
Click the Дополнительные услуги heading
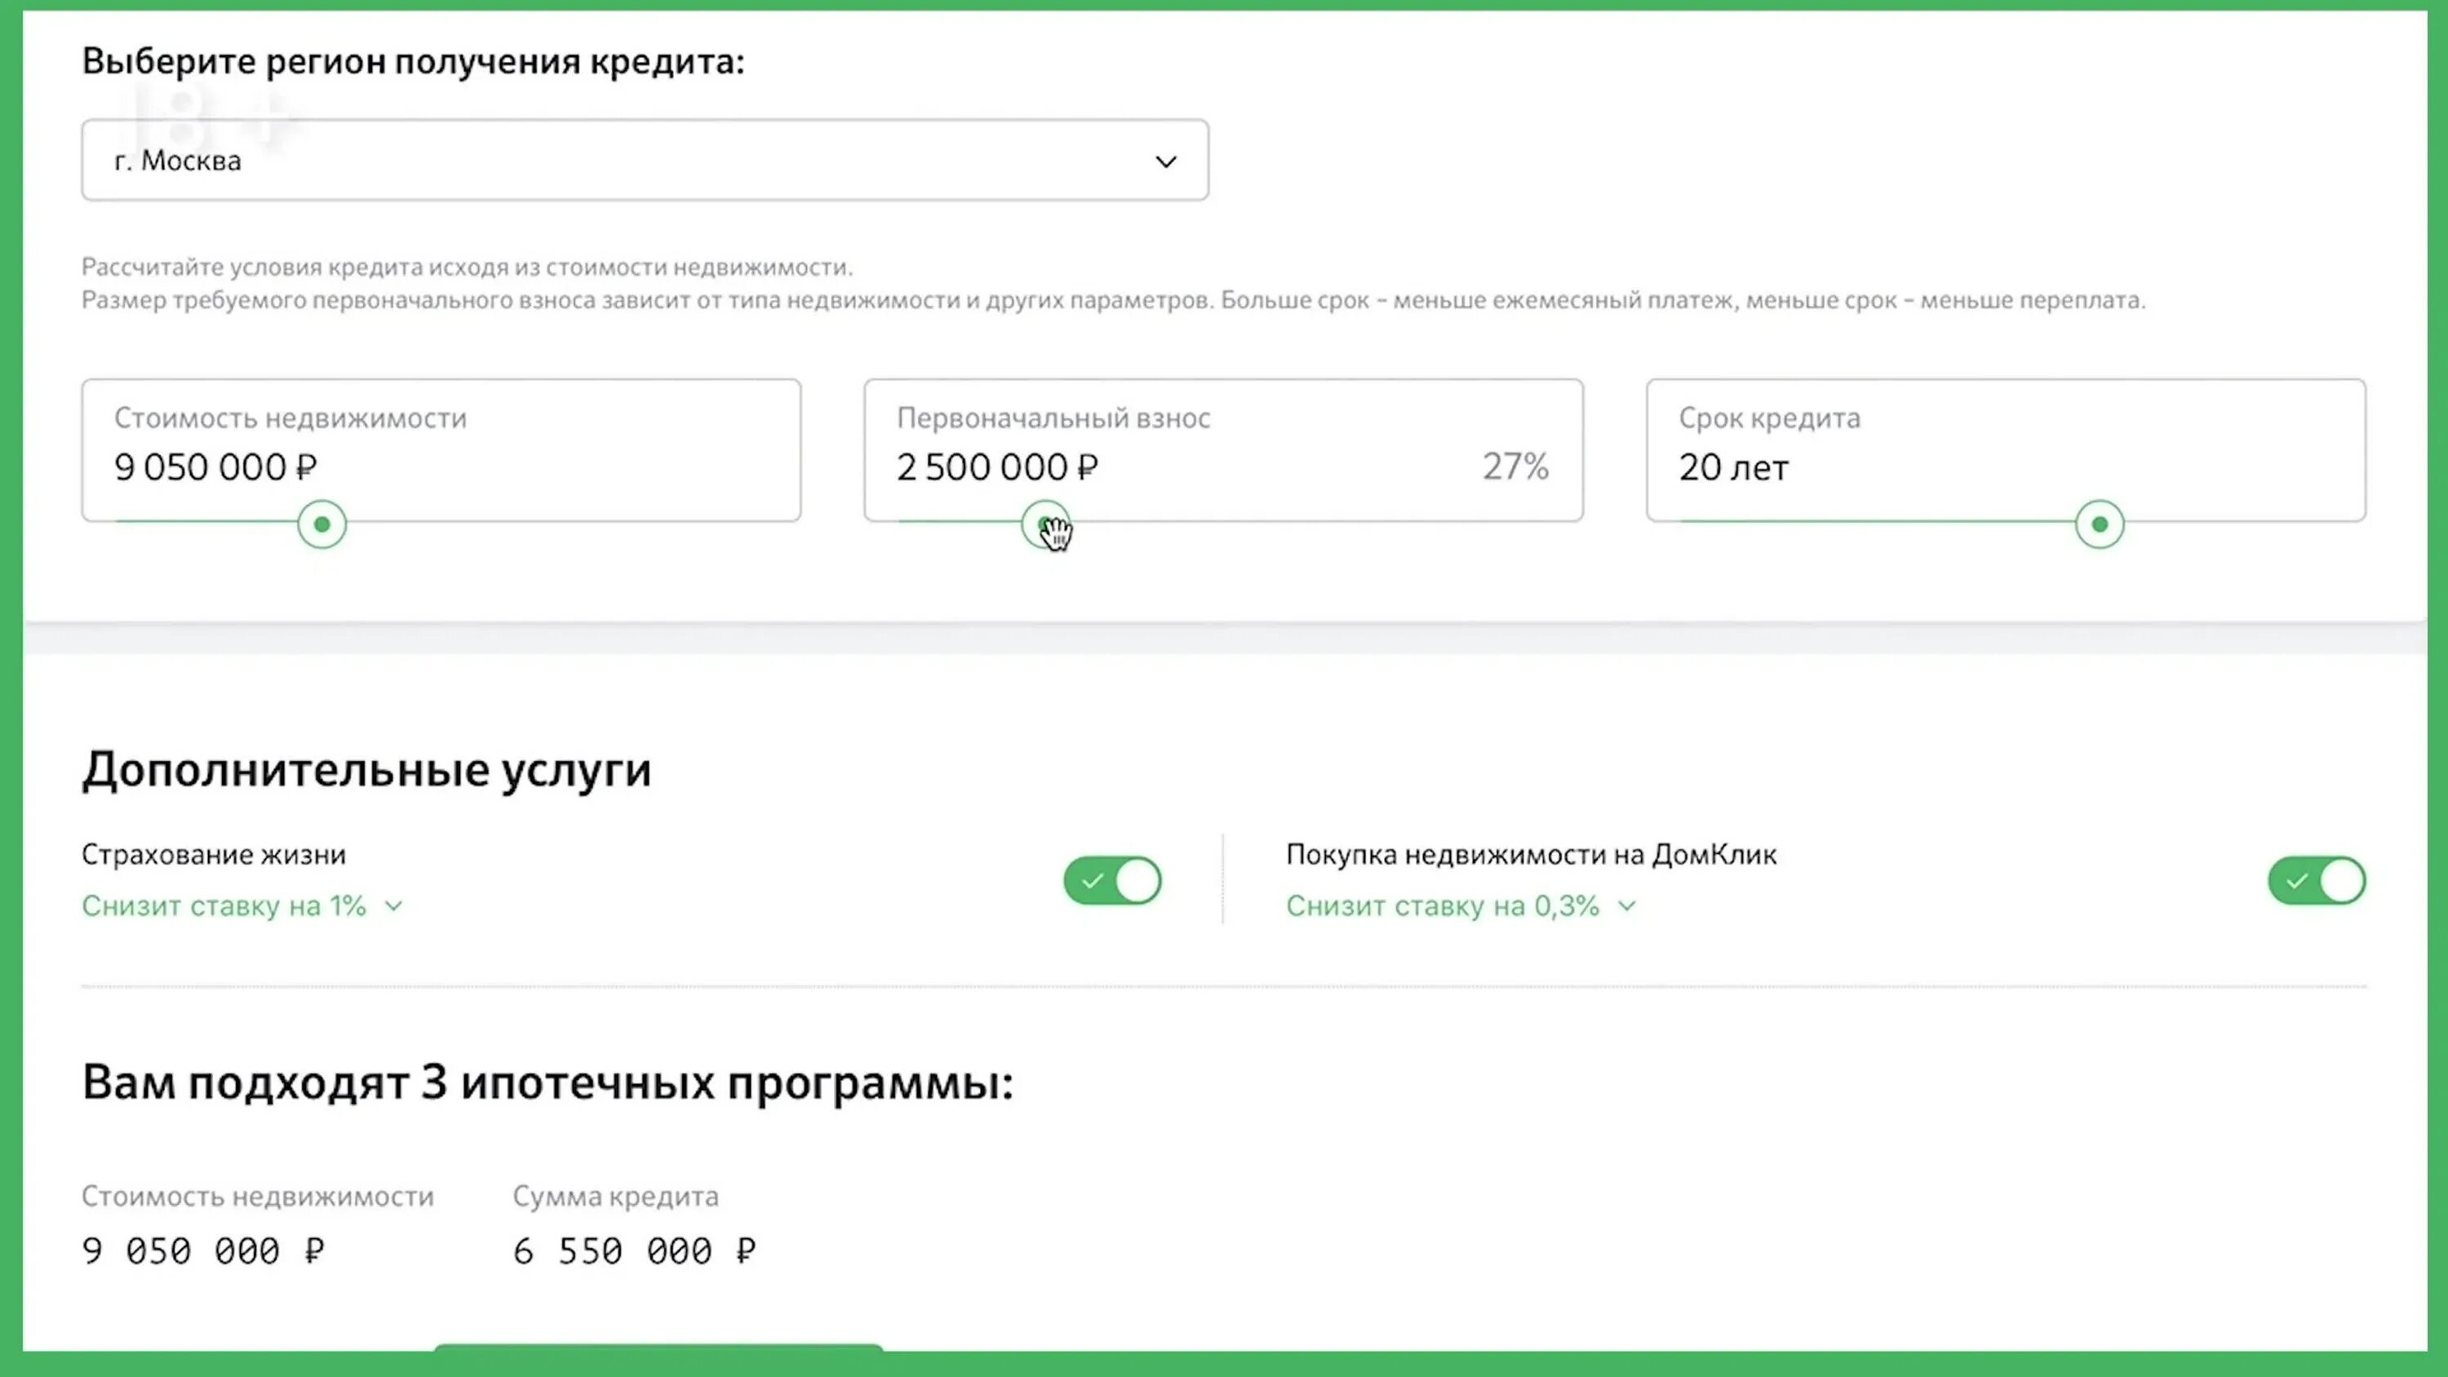[x=367, y=770]
